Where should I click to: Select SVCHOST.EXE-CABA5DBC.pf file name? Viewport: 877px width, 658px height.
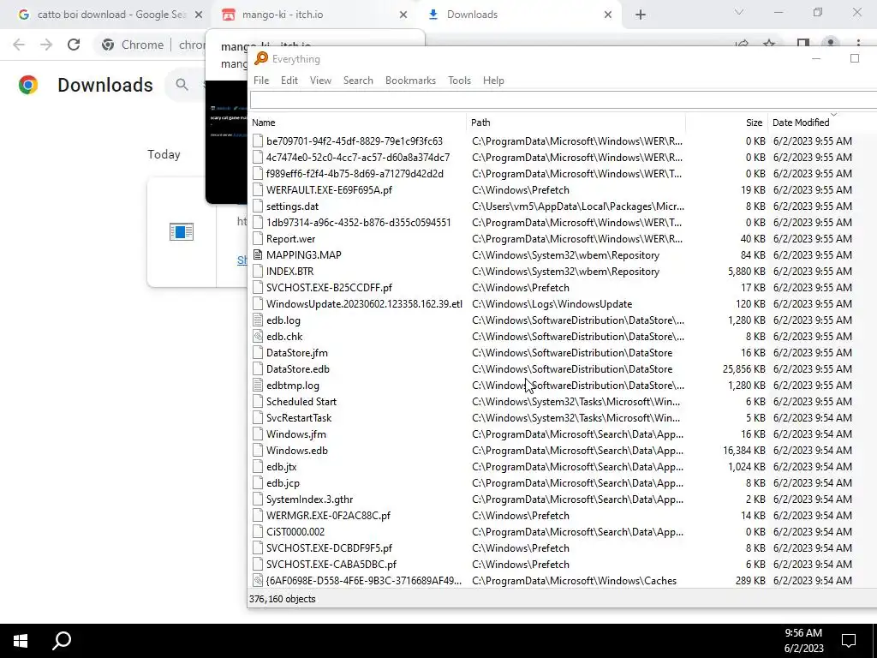[x=331, y=564]
